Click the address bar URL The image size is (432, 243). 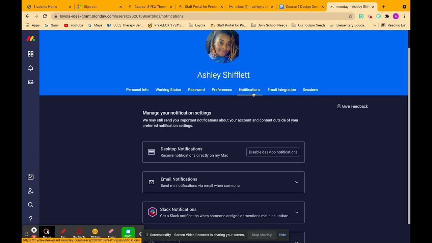coord(122,16)
